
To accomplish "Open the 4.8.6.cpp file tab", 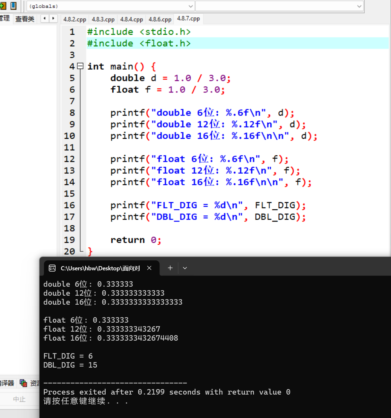I will tap(160, 19).
